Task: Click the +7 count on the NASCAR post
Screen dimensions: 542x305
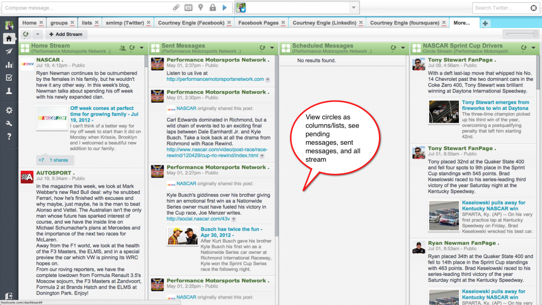Action: [x=41, y=160]
